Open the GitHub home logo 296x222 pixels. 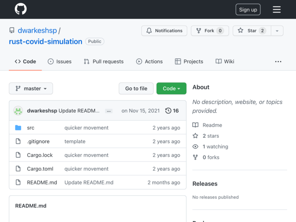point(20,9)
